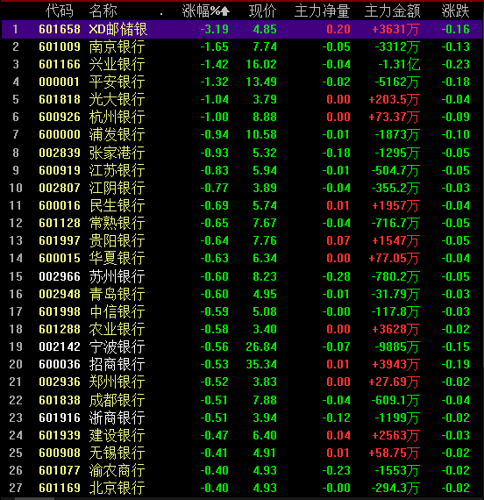Viewport: 484px width, 500px height.
Task: Click the 主力金额 value +2563万
Action: (396, 435)
